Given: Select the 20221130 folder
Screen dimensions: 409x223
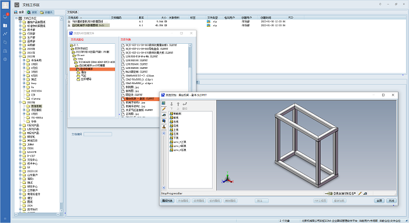Looking at the screenshot, I should (32, 171).
